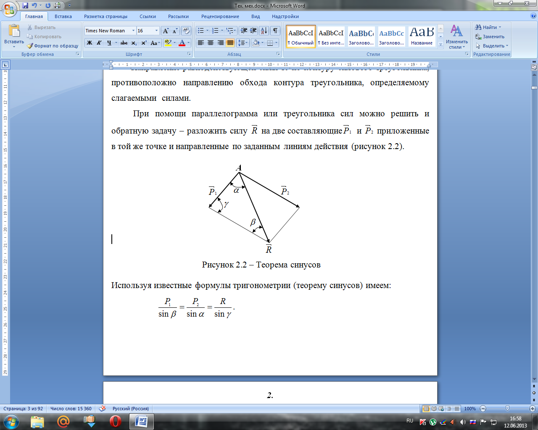This screenshot has width=538, height=430.
Task: Toggle Superscript formatting
Action: click(144, 43)
